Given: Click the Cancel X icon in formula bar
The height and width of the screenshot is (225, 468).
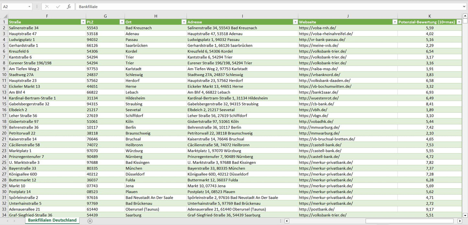Looking at the screenshot, I should click(47, 6).
